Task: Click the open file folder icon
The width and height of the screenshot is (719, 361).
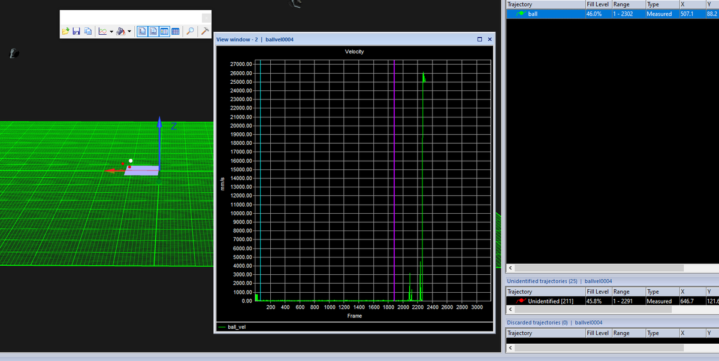Action: click(x=66, y=31)
